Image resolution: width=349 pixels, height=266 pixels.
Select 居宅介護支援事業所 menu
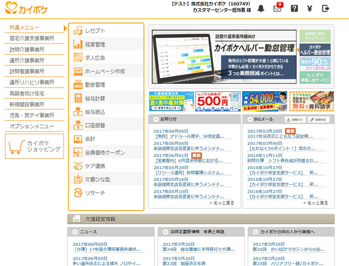[32, 38]
